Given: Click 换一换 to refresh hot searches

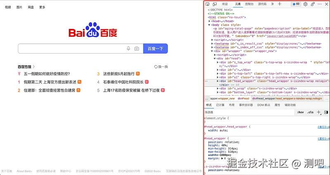Looking at the screenshot, I should (x=161, y=67).
